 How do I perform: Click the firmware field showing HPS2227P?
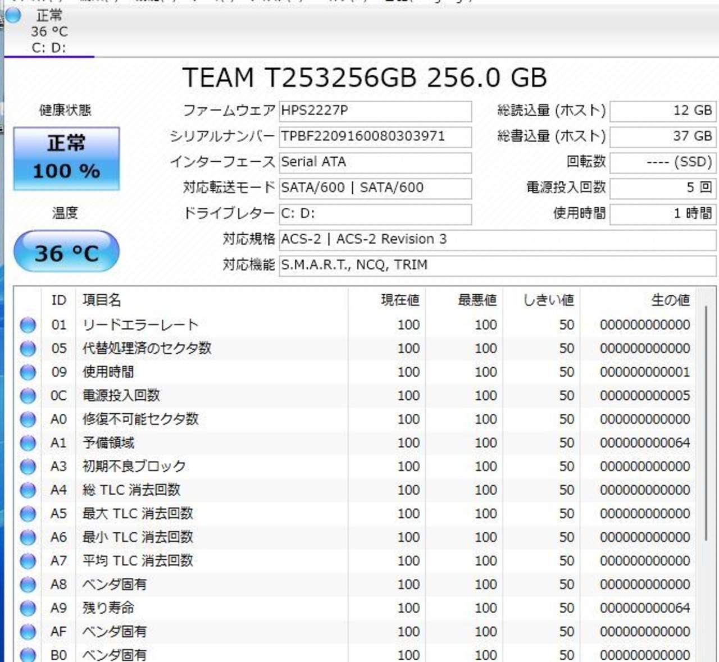tap(375, 111)
